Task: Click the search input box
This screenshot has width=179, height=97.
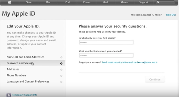Action: pos(165,2)
